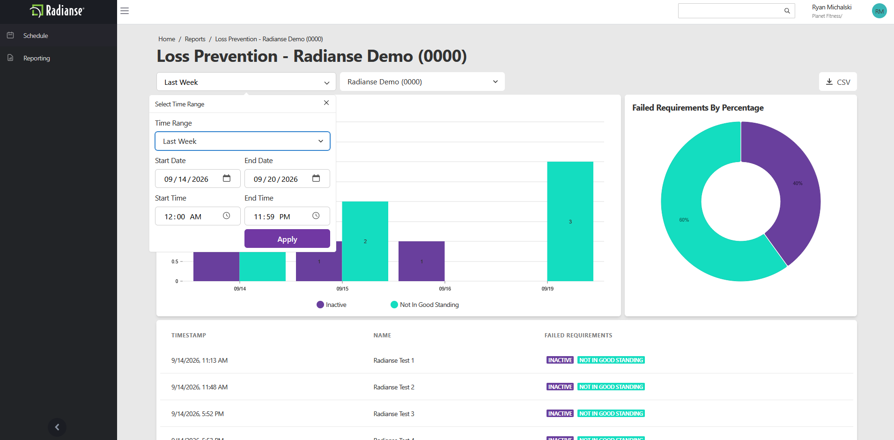The image size is (894, 440).
Task: Open Schedule in the sidebar
Action: tap(36, 36)
